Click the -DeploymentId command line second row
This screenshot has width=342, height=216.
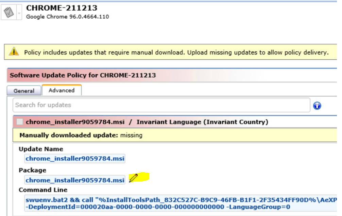pos(158,207)
